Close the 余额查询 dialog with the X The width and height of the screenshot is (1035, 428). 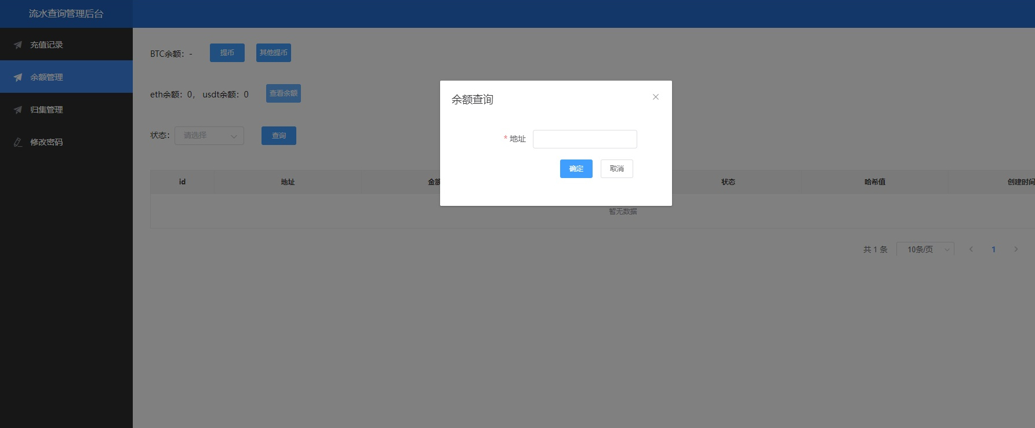pos(656,97)
